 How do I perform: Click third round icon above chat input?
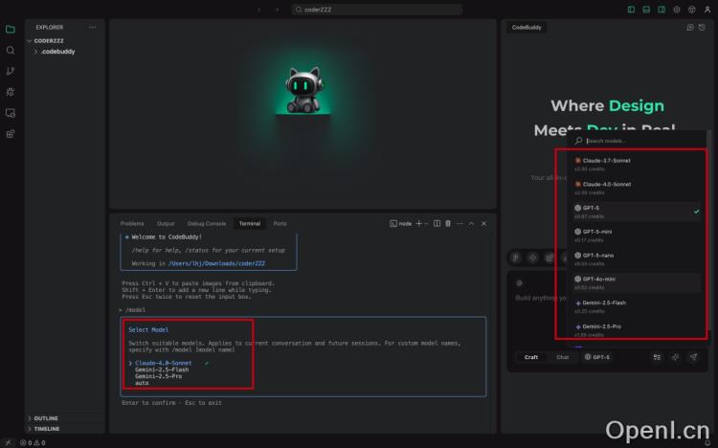click(x=550, y=258)
